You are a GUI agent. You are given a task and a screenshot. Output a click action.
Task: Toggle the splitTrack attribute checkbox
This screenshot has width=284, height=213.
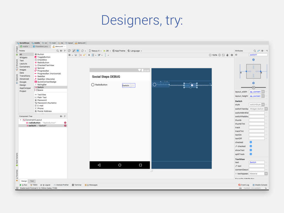[251, 154]
